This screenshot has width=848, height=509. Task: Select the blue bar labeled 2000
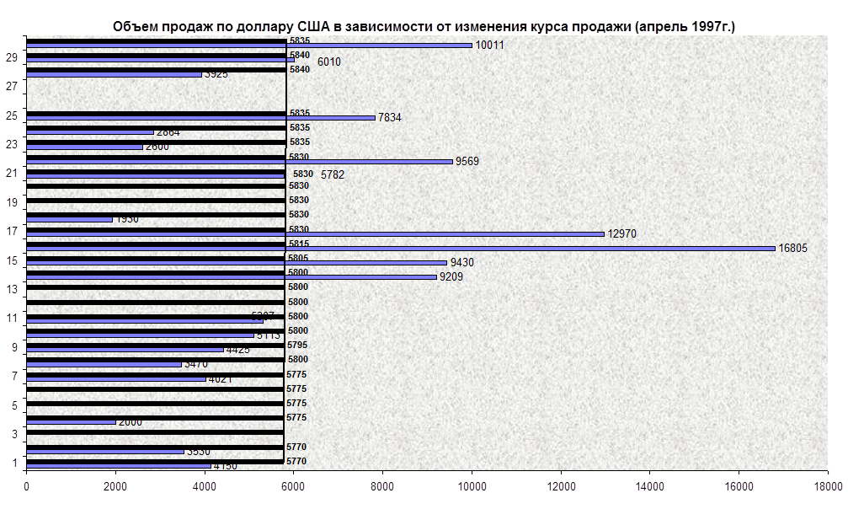click(71, 421)
